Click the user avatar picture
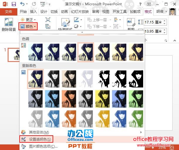Screen dimensions: 179x150 coord(172,12)
